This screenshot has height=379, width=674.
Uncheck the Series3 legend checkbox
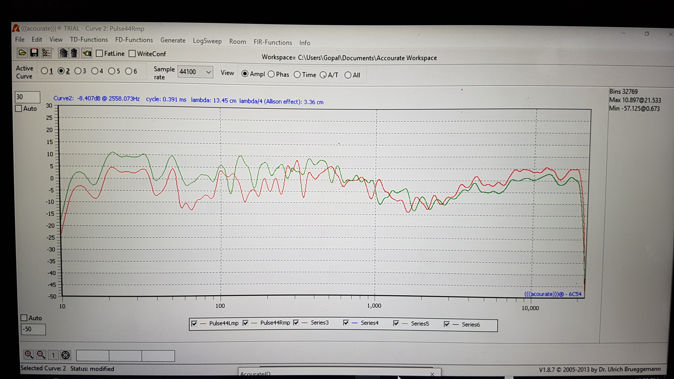tap(296, 322)
